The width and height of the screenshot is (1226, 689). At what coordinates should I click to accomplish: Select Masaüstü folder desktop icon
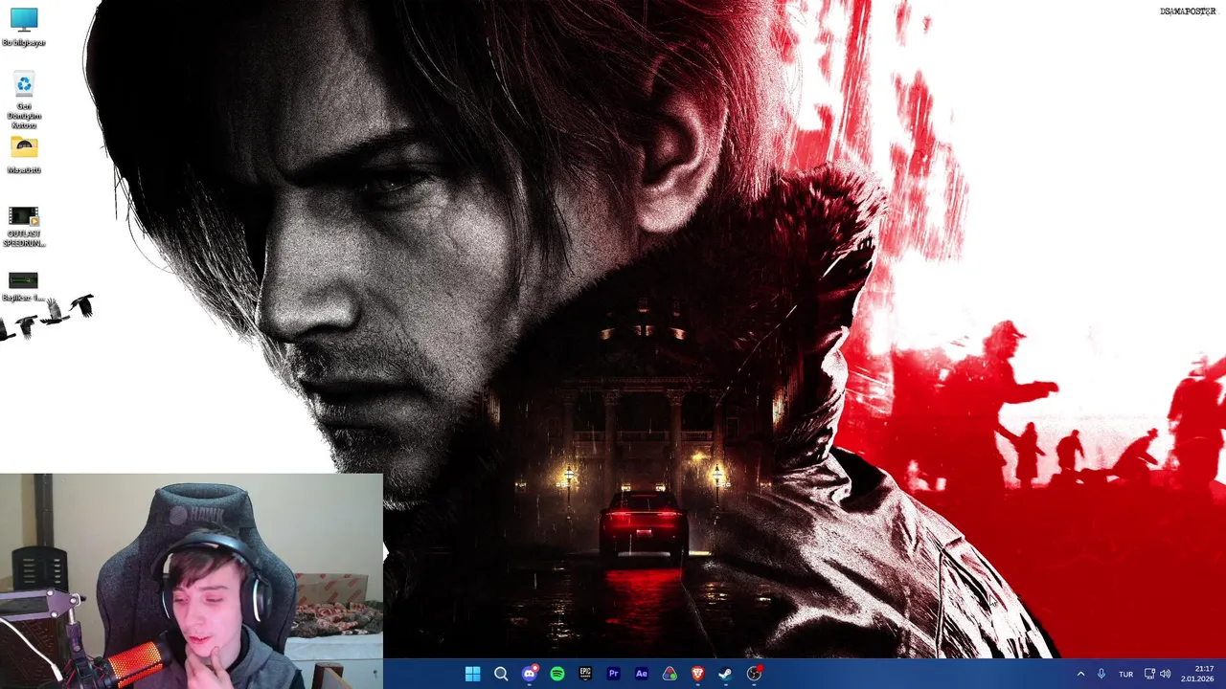(24, 155)
